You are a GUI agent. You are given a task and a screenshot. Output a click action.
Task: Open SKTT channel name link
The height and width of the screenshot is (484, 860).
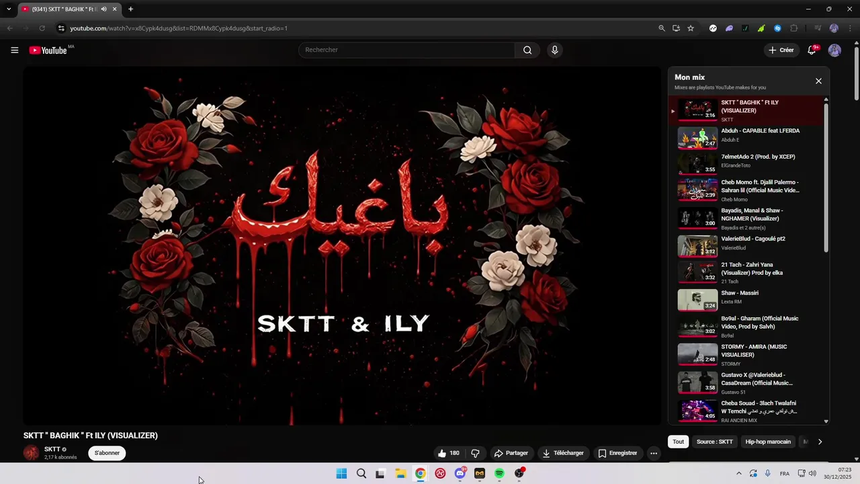pyautogui.click(x=52, y=449)
